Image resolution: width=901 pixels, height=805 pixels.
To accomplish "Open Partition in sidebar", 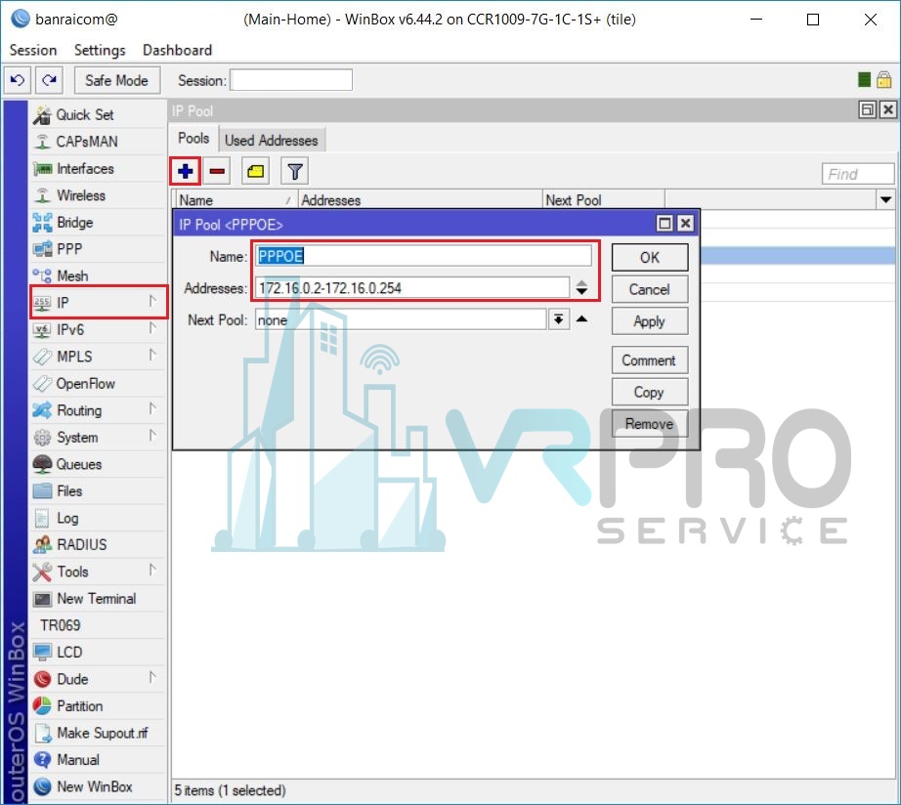I will (98, 705).
